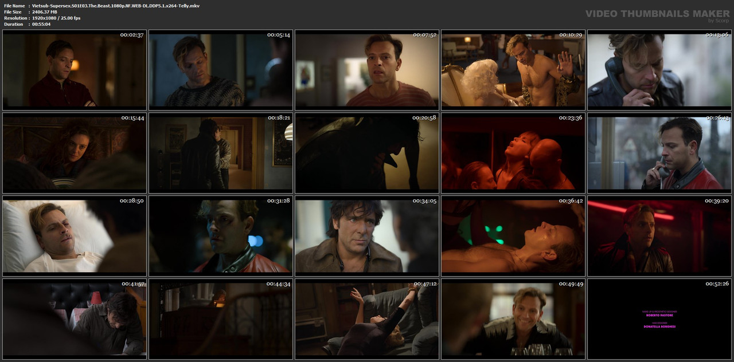
Task: Click the smiling man frame at 00:49:49
Action: pyautogui.click(x=513, y=318)
